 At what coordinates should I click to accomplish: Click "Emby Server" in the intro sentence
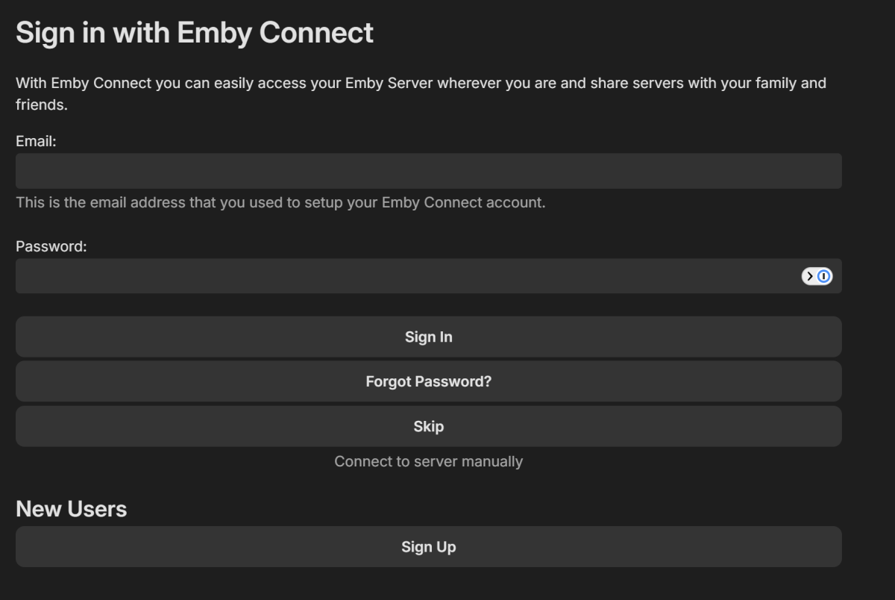tap(389, 83)
